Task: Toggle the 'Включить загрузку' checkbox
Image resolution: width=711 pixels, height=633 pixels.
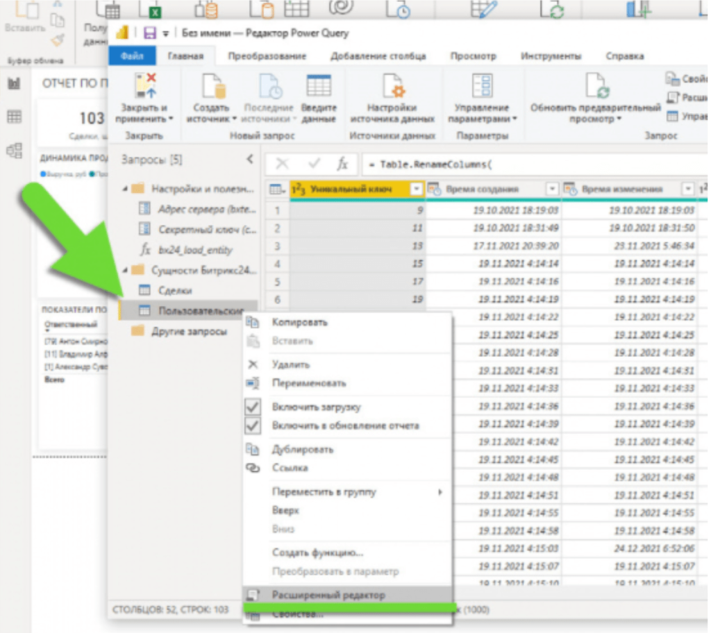Action: click(253, 407)
